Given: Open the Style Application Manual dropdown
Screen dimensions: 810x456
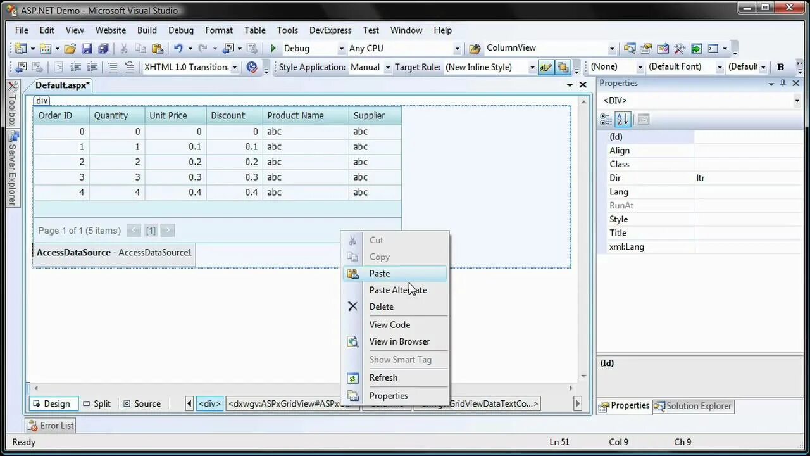Looking at the screenshot, I should [387, 67].
